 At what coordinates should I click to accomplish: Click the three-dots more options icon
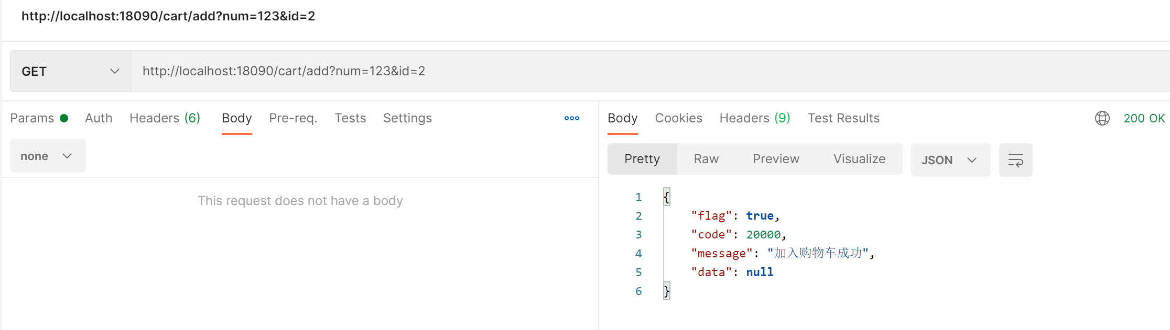tap(571, 118)
